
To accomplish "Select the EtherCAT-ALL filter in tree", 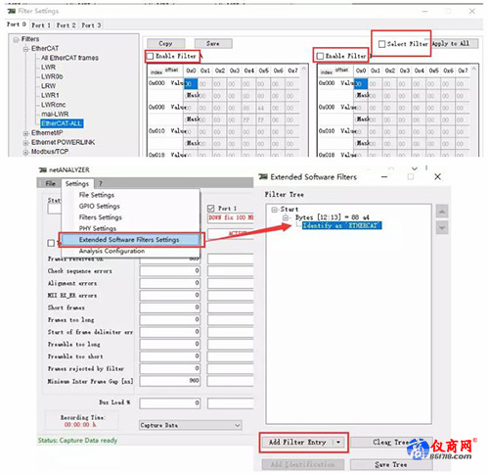I will [x=62, y=123].
